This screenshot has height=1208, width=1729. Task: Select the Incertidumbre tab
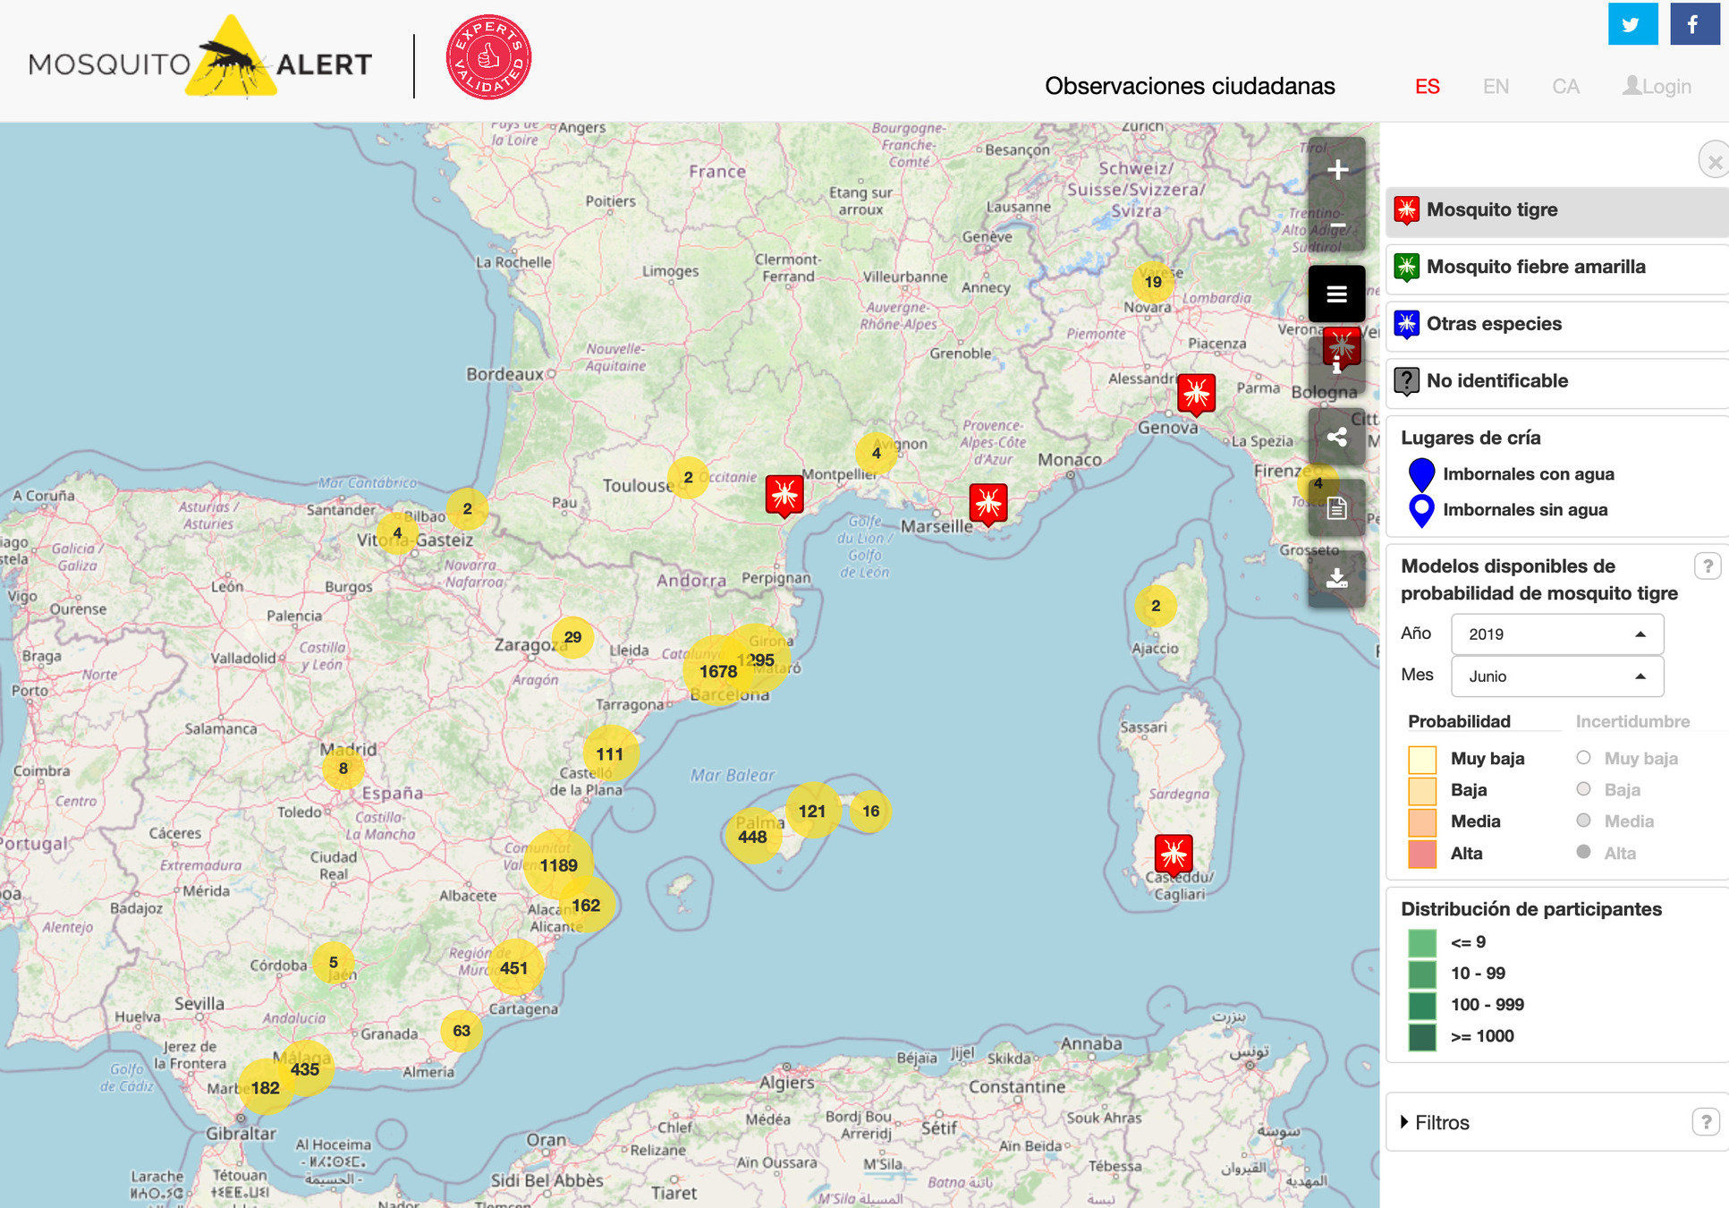click(x=1632, y=721)
